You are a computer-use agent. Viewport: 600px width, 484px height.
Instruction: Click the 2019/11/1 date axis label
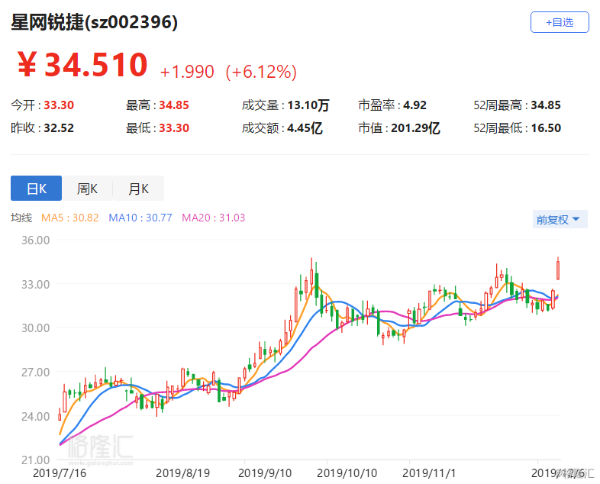pyautogui.click(x=429, y=473)
